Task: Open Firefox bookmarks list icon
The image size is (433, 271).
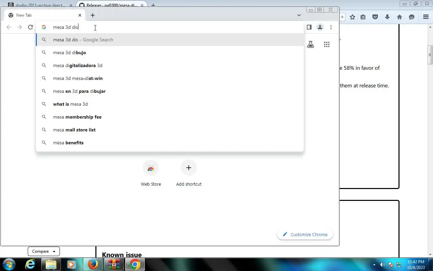Action: [363, 17]
